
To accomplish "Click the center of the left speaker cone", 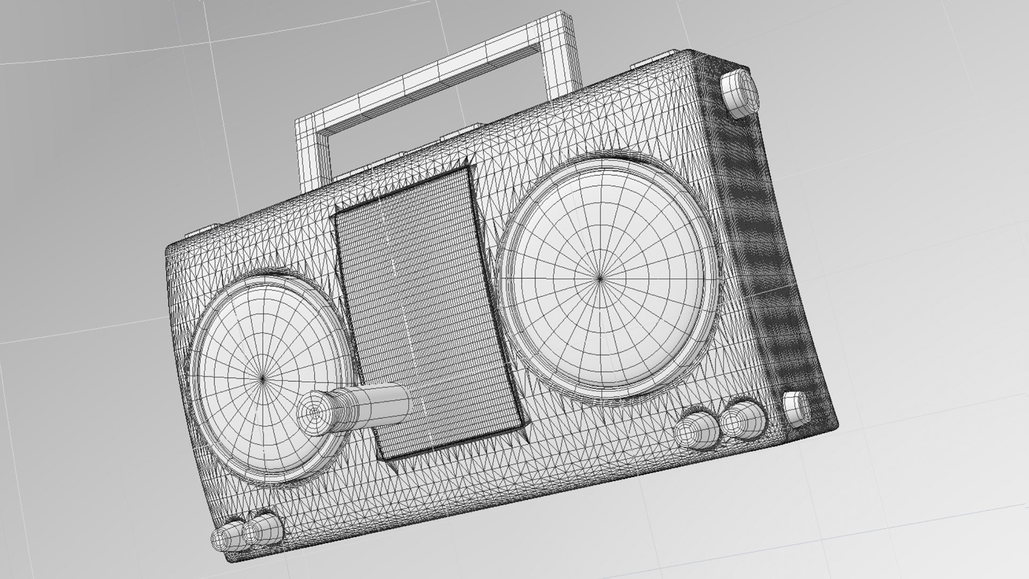I will [263, 379].
